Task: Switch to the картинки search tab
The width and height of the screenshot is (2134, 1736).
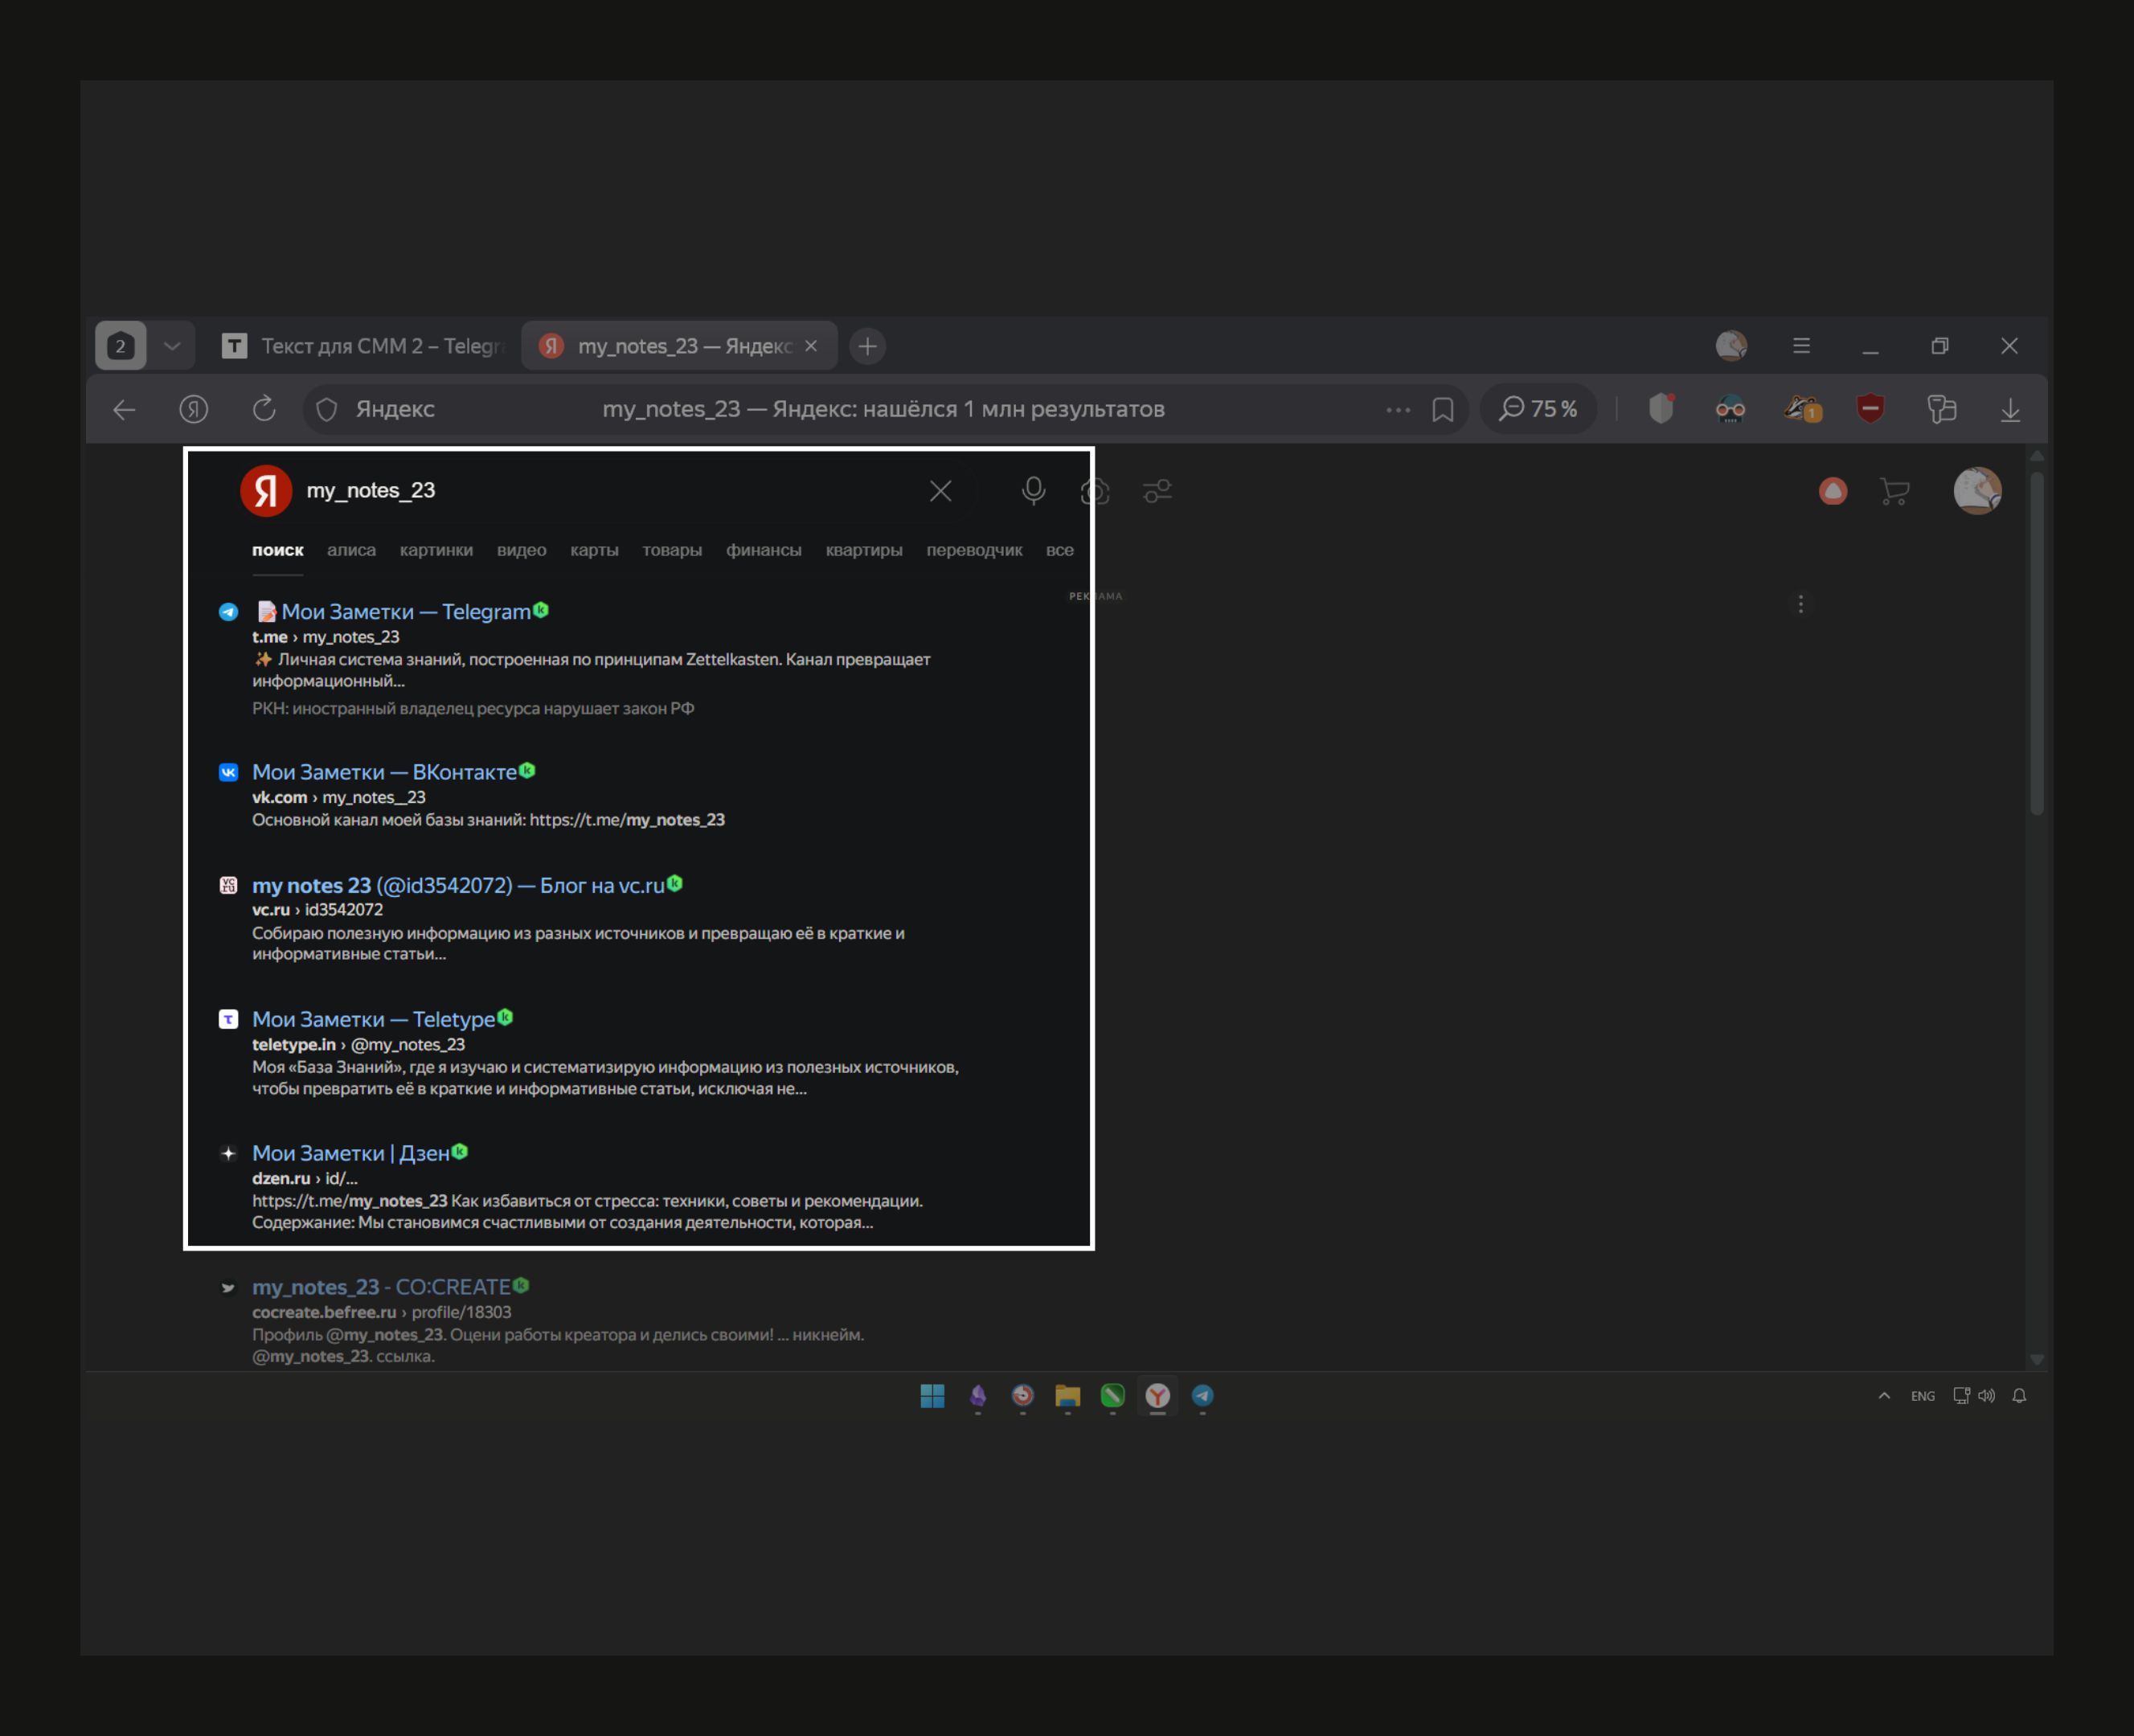Action: 436,550
